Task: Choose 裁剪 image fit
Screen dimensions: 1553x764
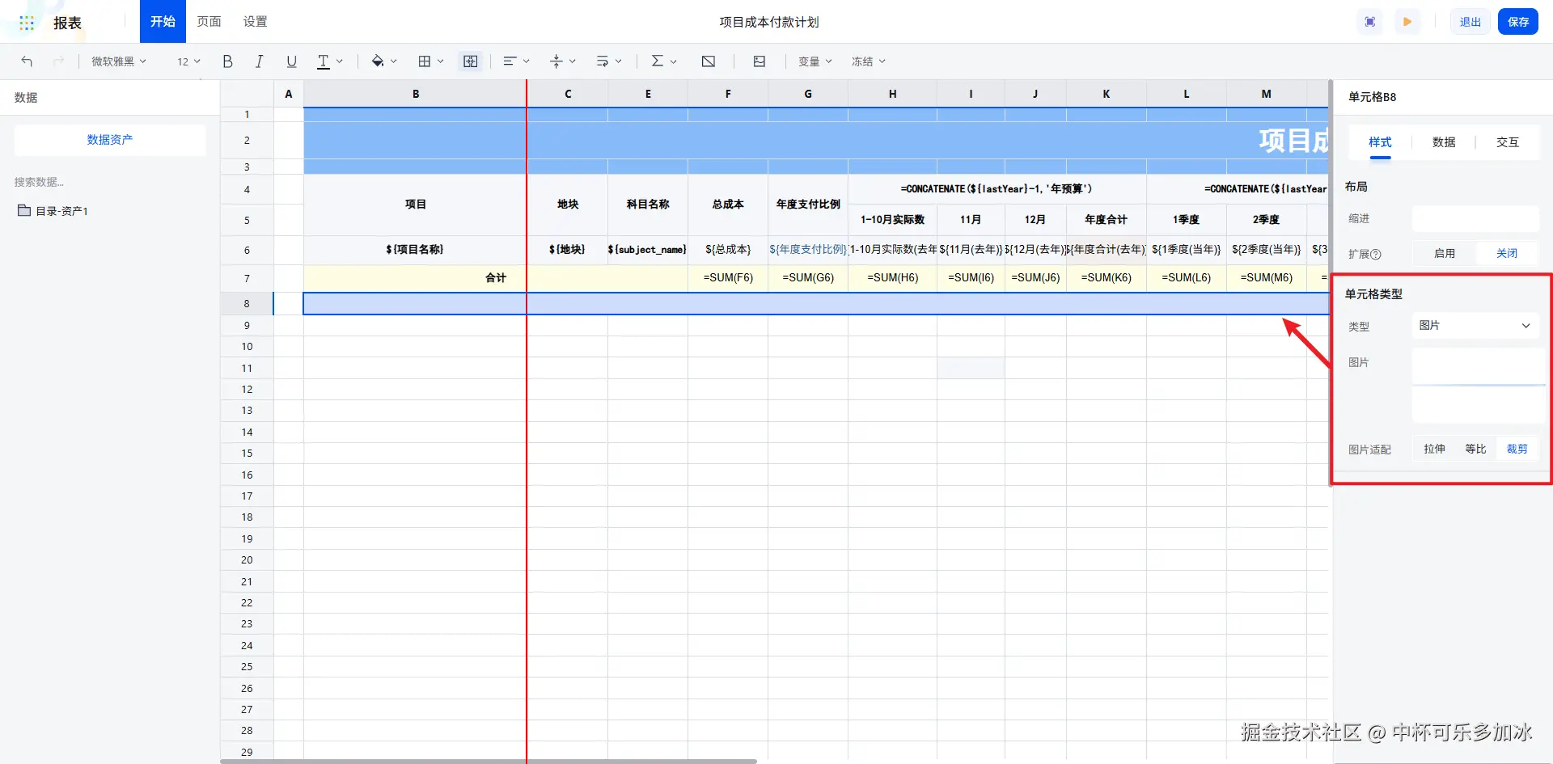Action: (x=1517, y=449)
